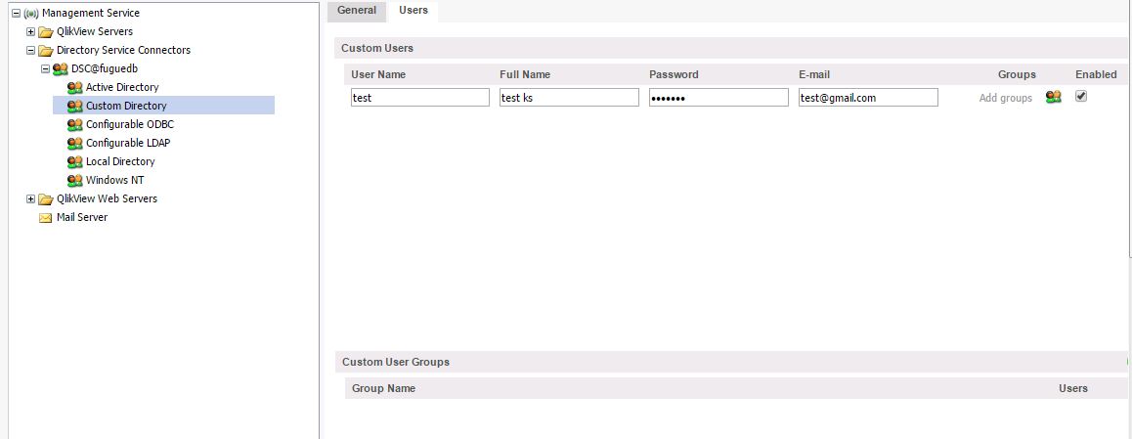Select Directory Service Connectors label
The image size is (1132, 439).
(123, 51)
